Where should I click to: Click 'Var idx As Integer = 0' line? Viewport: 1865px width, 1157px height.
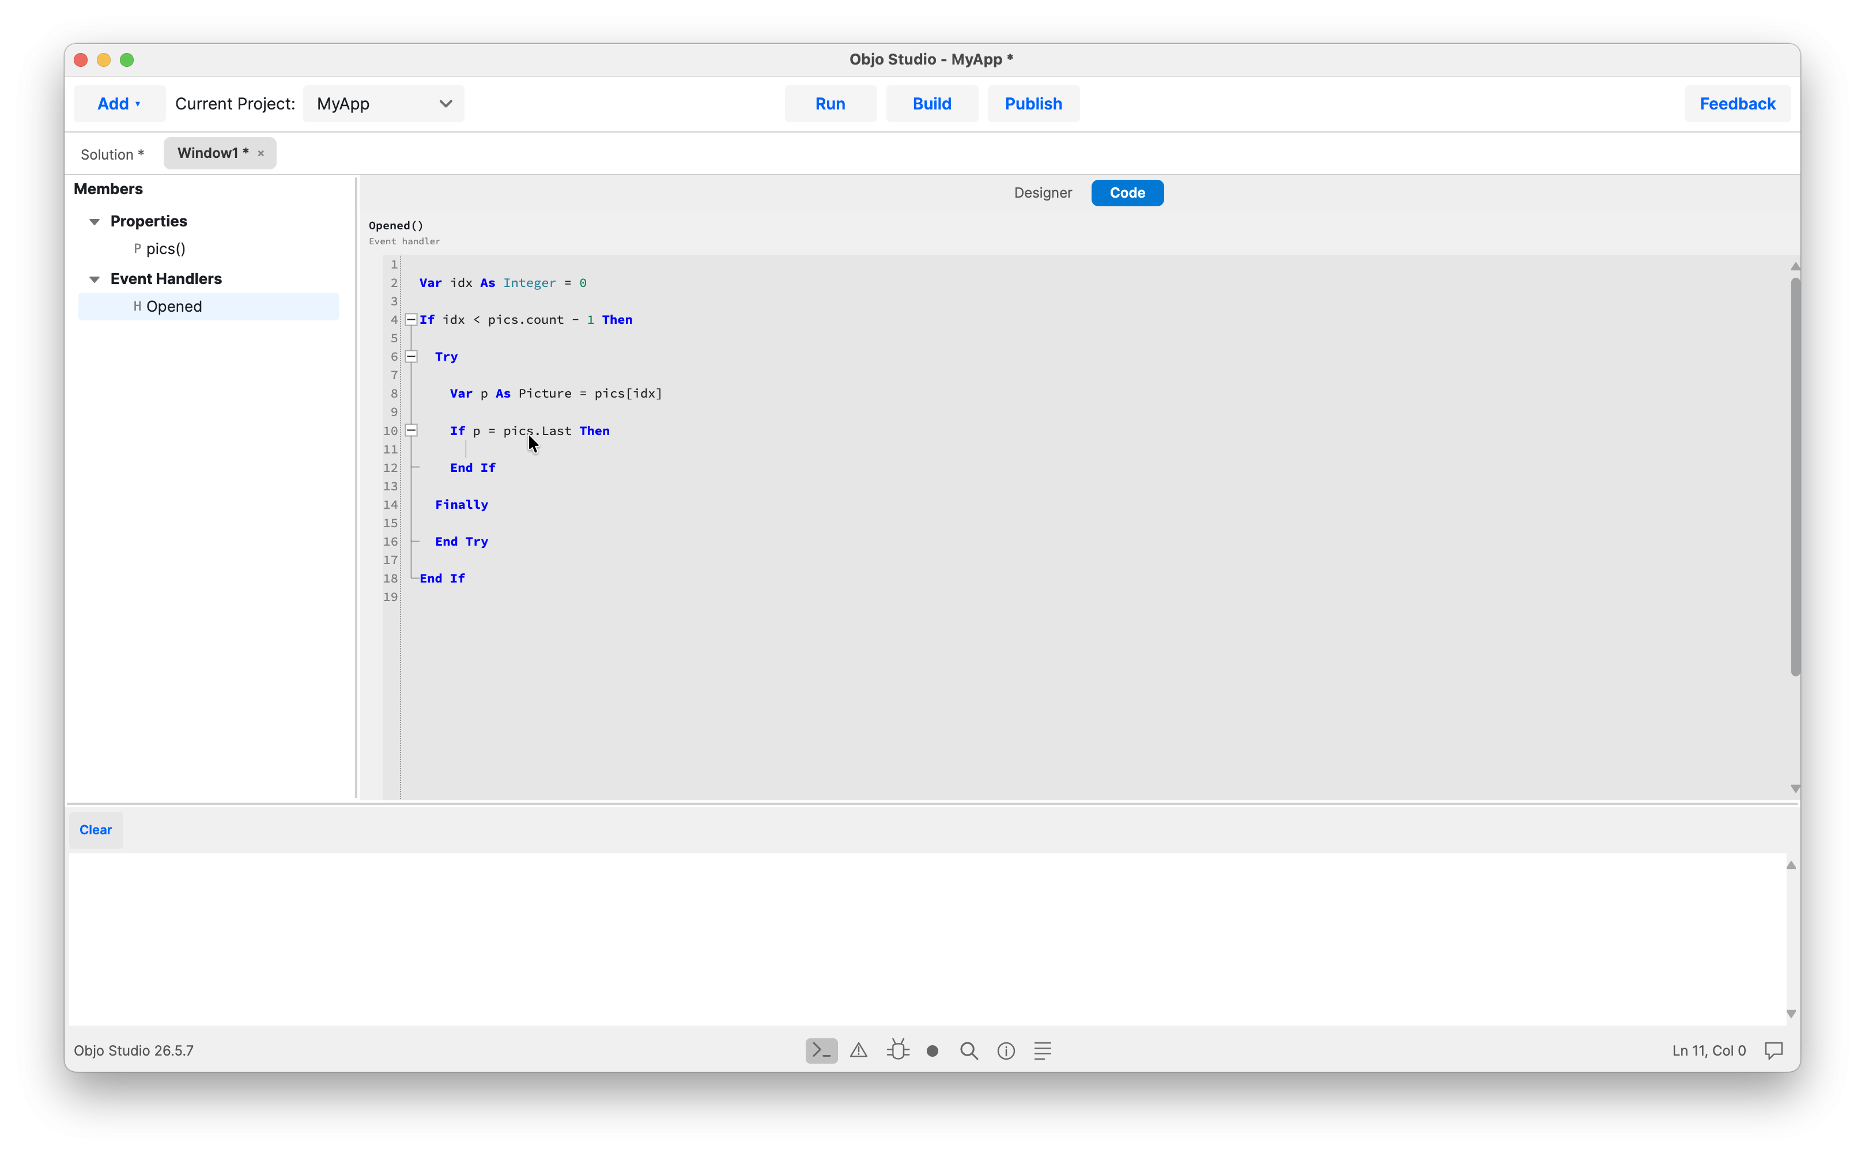(x=503, y=282)
